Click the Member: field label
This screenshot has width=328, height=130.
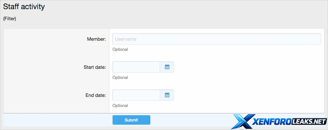pyautogui.click(x=96, y=39)
